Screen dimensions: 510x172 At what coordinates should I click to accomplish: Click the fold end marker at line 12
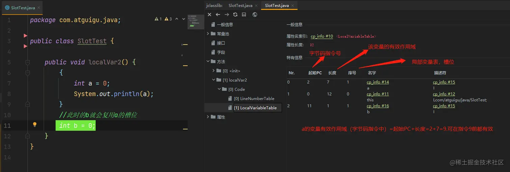coord(28,136)
